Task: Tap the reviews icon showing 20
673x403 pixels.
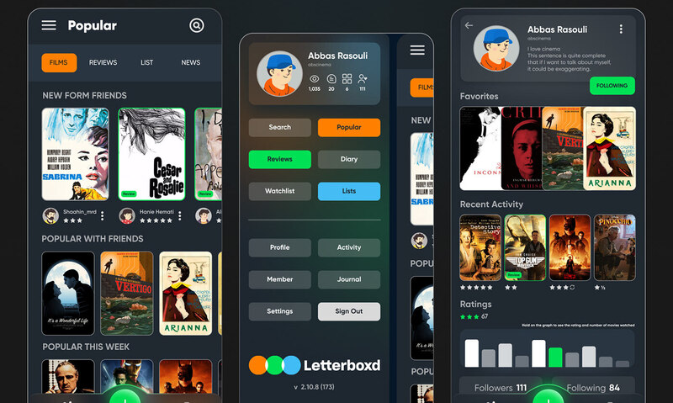Action: (x=331, y=79)
